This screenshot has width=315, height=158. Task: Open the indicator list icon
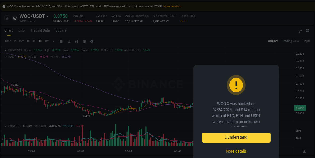pos(84,41)
